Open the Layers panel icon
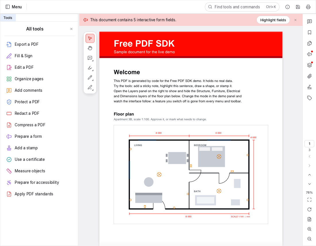 (x=310, y=65)
